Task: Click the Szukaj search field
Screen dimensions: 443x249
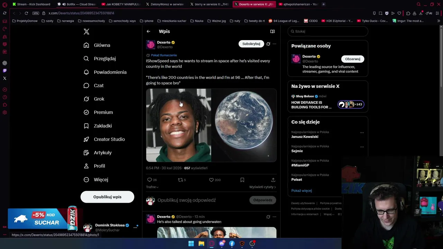Action: tap(328, 31)
